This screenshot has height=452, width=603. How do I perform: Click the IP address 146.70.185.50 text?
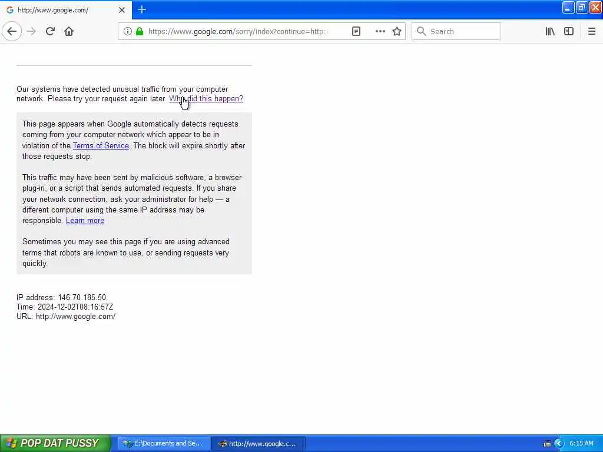61,297
